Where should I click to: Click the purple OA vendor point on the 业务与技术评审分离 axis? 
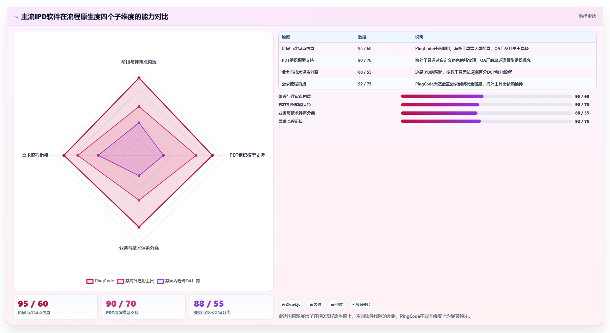tap(139, 176)
